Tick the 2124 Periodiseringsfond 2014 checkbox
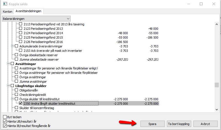Screen dimensions: 221x130 click(x=21, y=33)
